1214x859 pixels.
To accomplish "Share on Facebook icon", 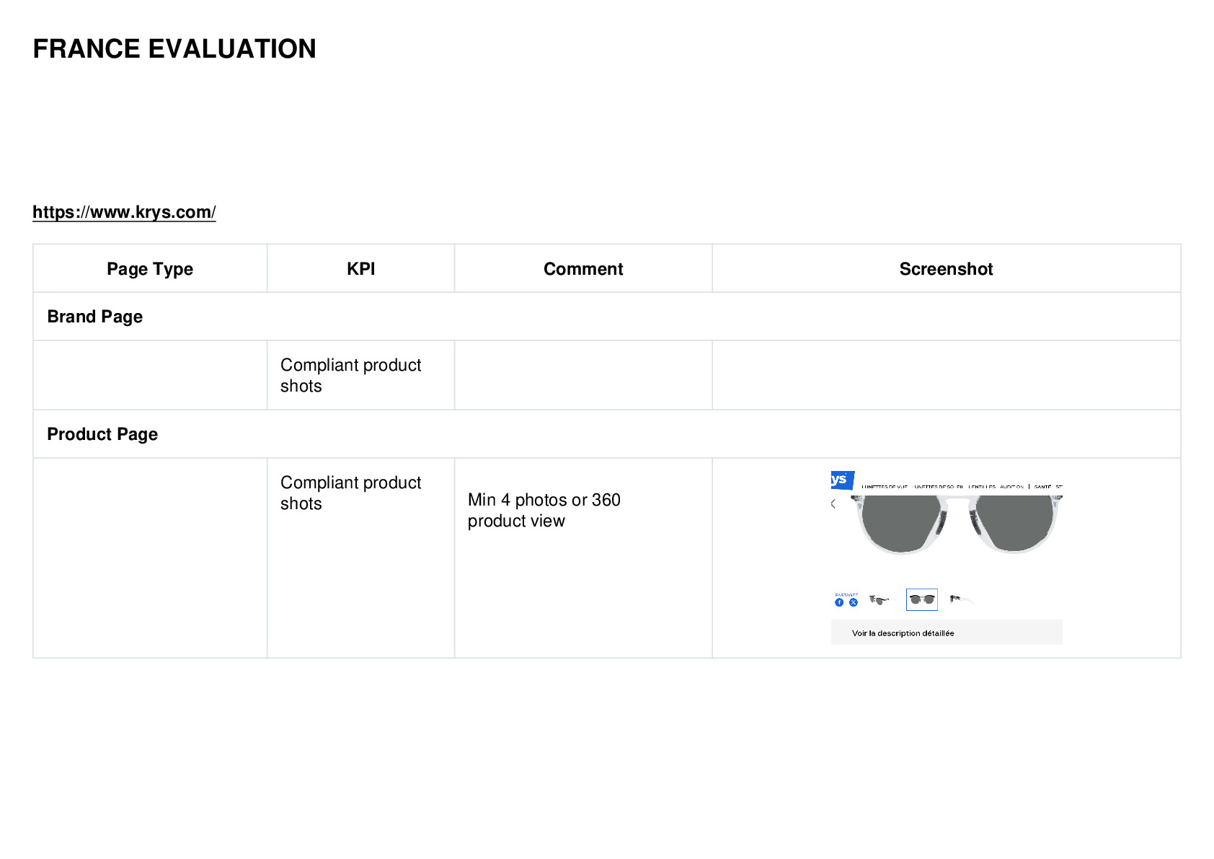I will (x=839, y=602).
